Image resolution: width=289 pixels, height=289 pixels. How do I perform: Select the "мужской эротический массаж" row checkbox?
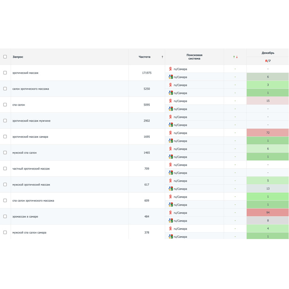[5, 185]
